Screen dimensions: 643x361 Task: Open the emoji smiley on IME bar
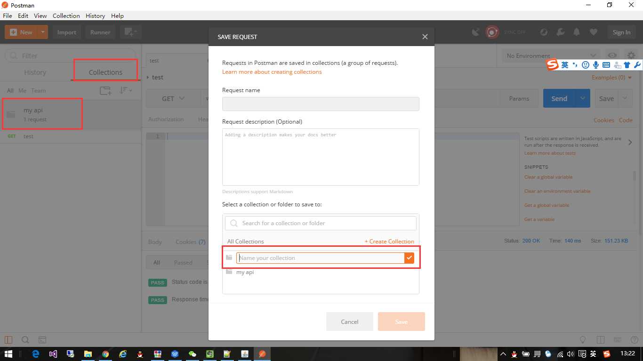tap(586, 65)
